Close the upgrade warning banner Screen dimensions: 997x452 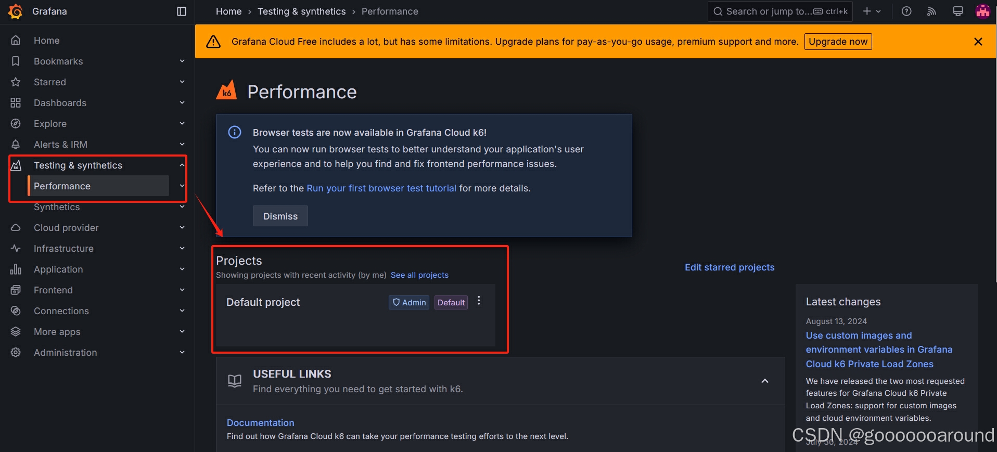click(978, 42)
